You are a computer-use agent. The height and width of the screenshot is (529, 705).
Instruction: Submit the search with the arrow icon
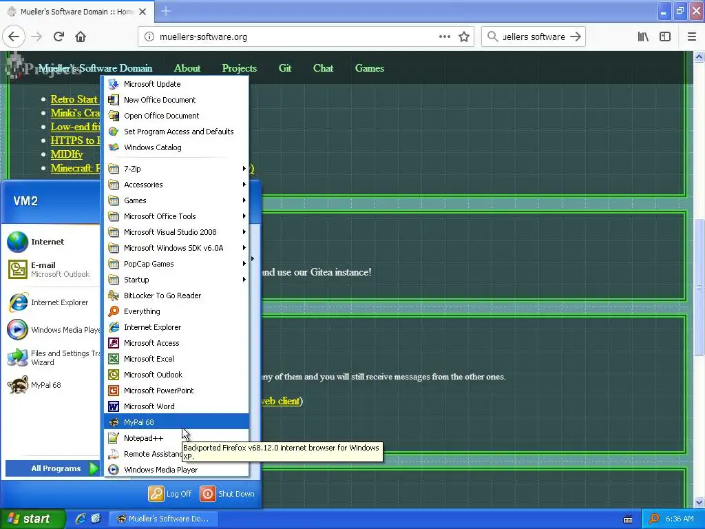(x=576, y=37)
